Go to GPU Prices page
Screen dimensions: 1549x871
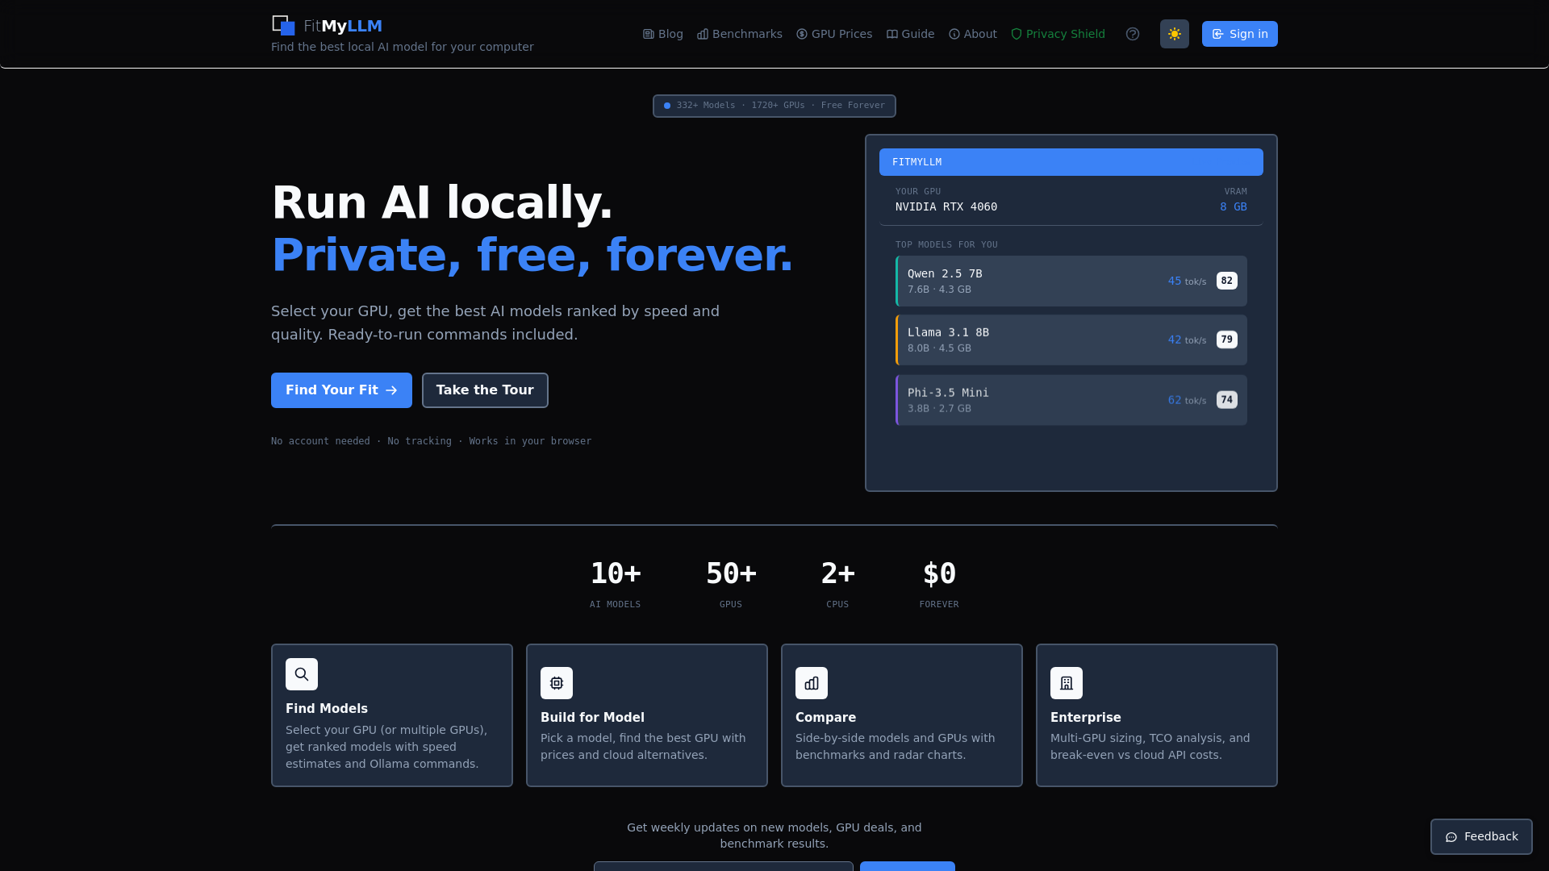[834, 34]
